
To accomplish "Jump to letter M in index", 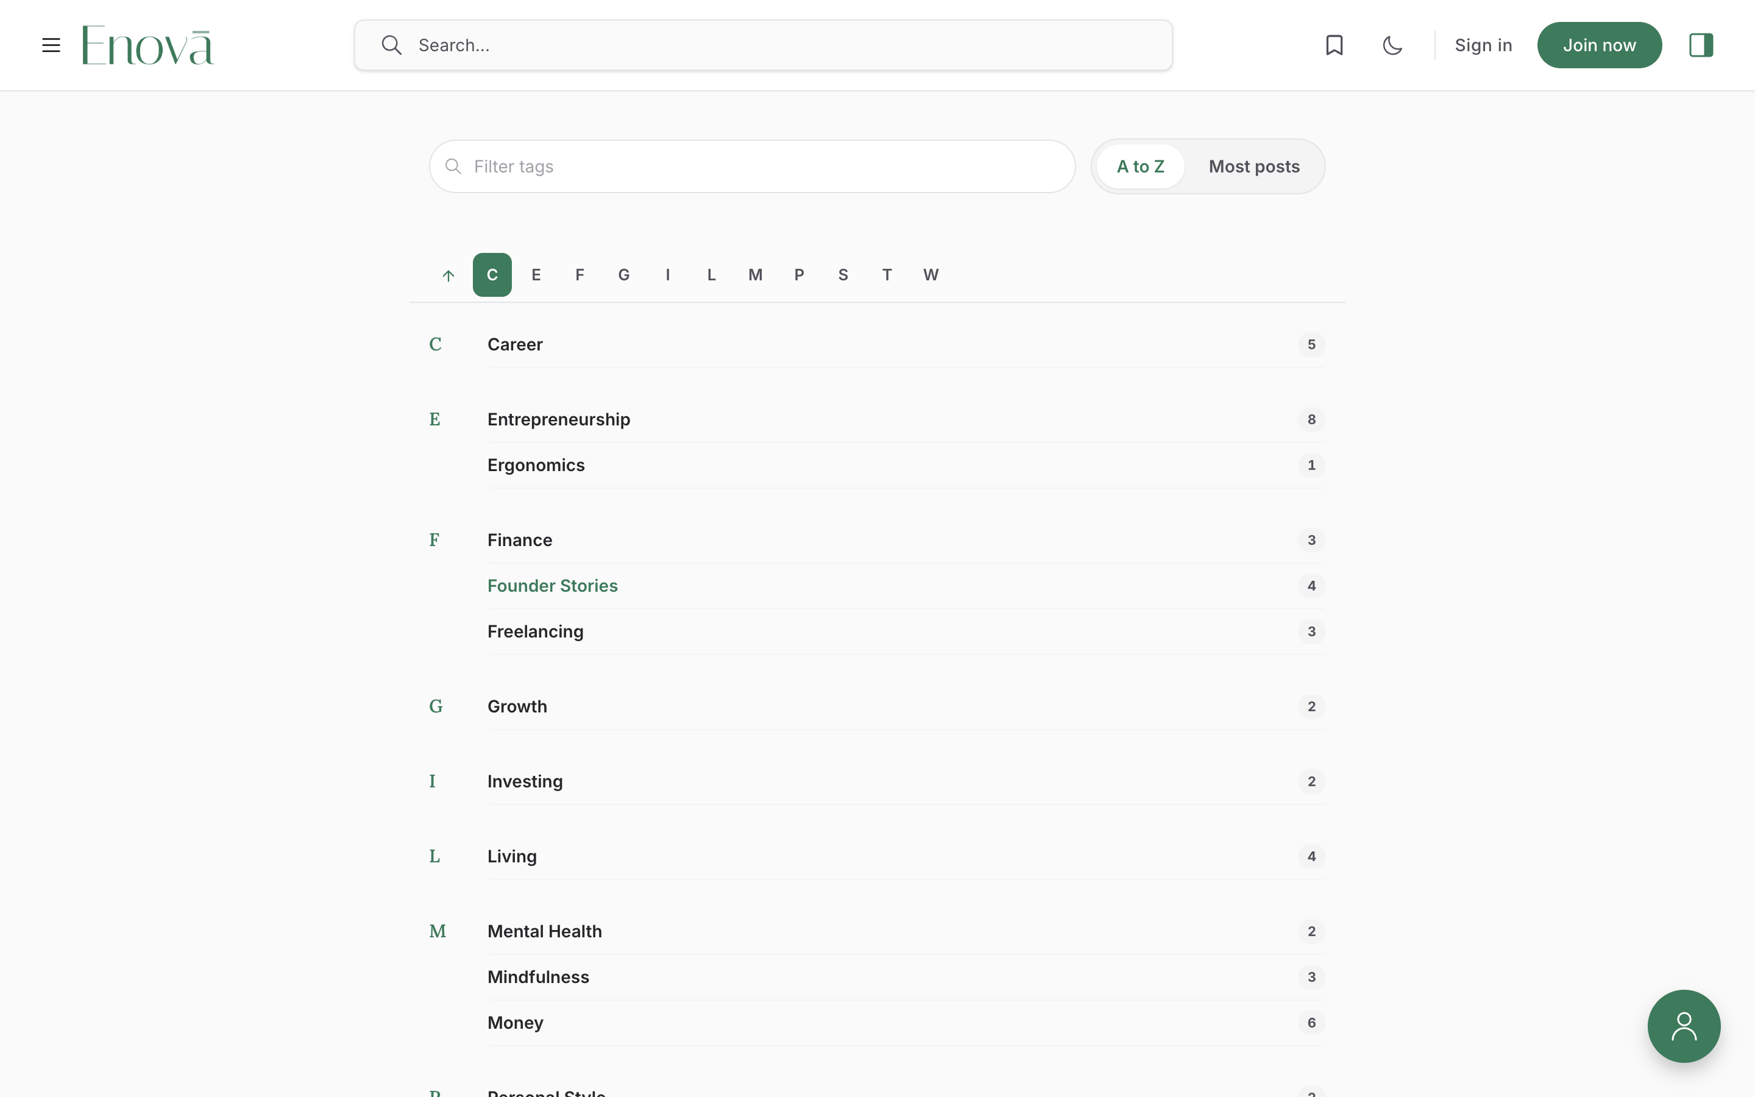I will point(755,275).
